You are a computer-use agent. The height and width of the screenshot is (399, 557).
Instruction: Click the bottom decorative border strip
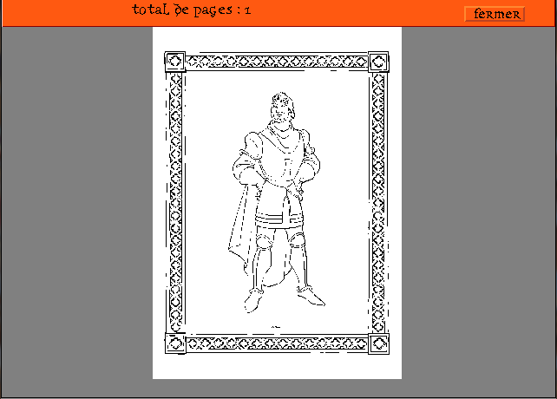tap(277, 345)
